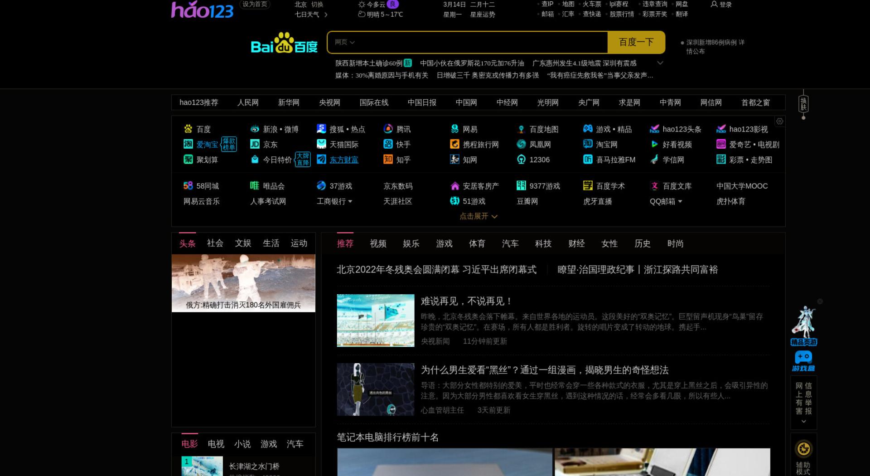The image size is (870, 476).
Task: Expand directory with 点击展开
Action: coord(478,216)
